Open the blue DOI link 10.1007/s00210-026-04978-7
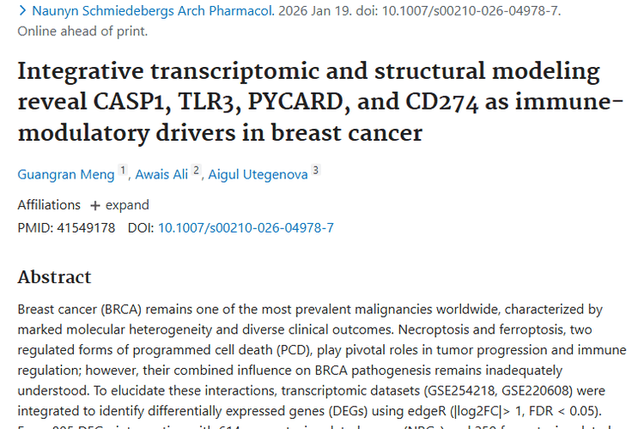Screen dimensions: 644x429 click(246, 227)
